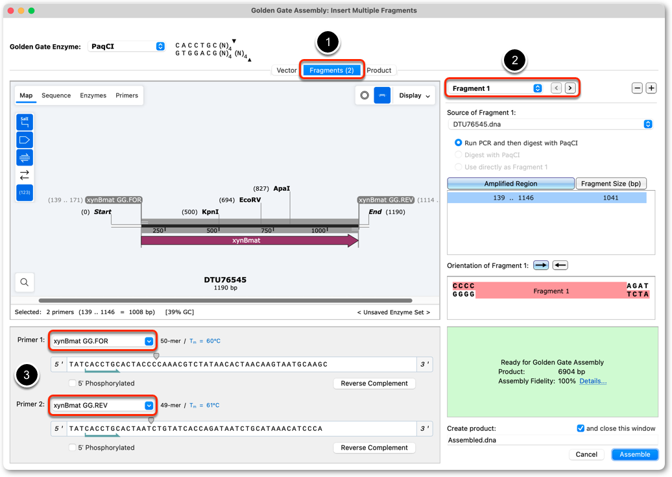Toggle the (123) numbering icon
This screenshot has width=672, height=477.
click(25, 193)
